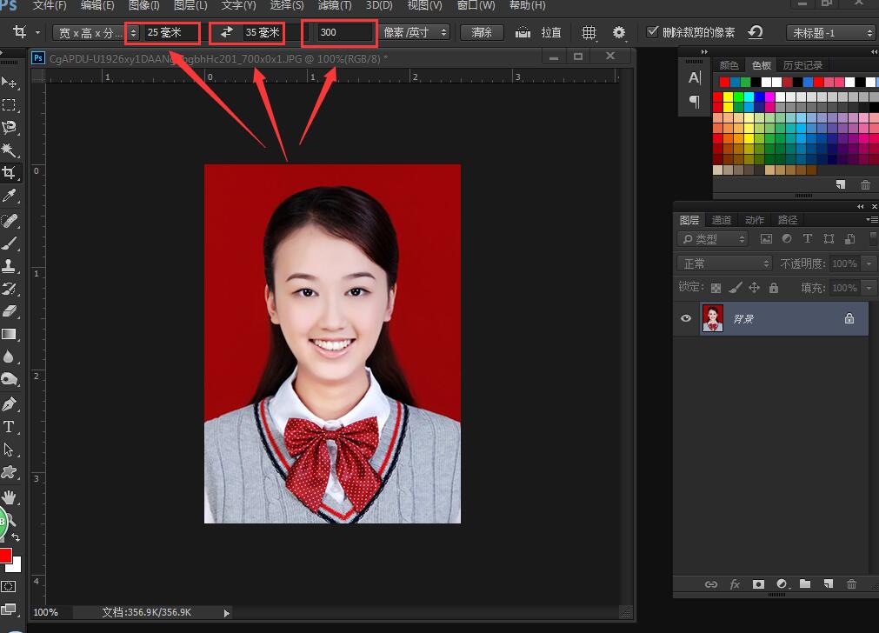The height and width of the screenshot is (633, 879).
Task: Switch to the 通道 tab
Action: tap(722, 220)
